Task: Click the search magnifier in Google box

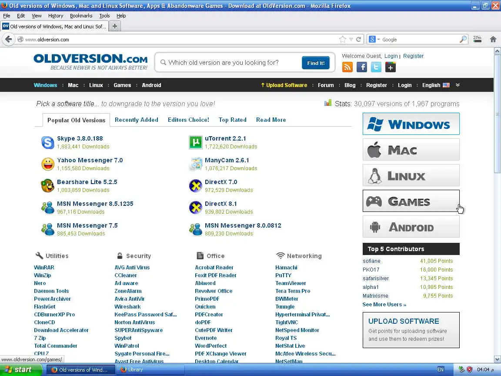Action: (x=463, y=39)
